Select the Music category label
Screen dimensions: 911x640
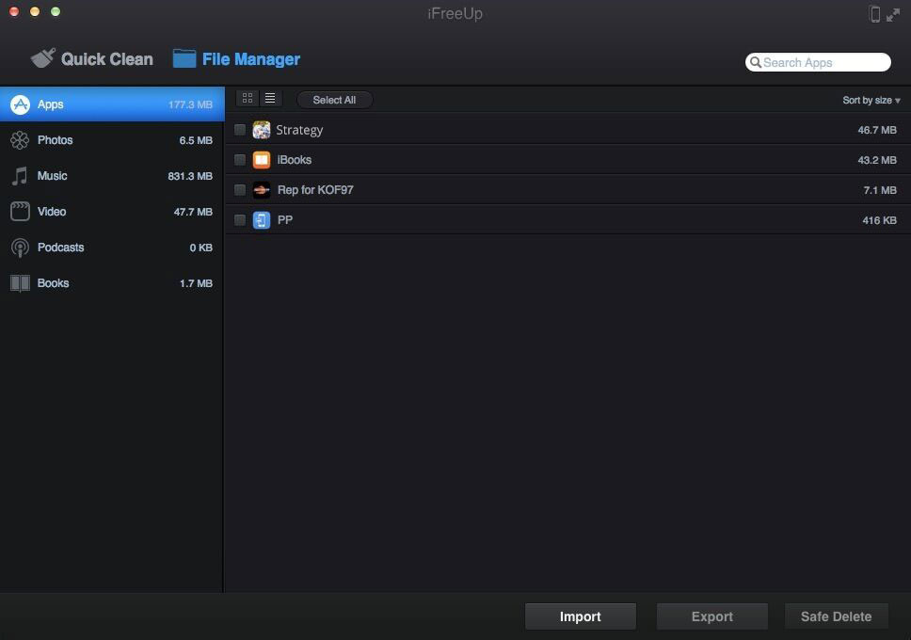click(x=53, y=176)
